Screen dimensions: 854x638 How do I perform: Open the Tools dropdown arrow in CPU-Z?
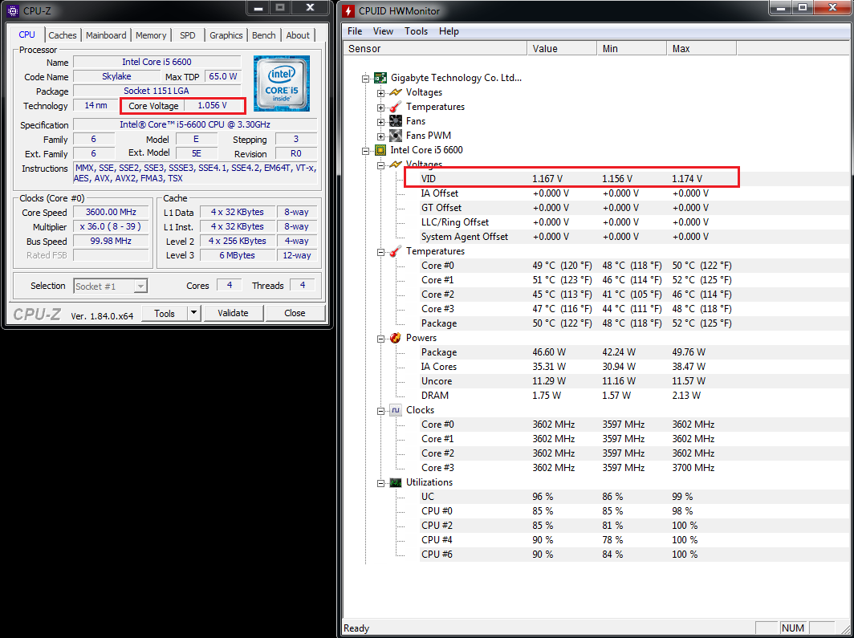tap(194, 313)
